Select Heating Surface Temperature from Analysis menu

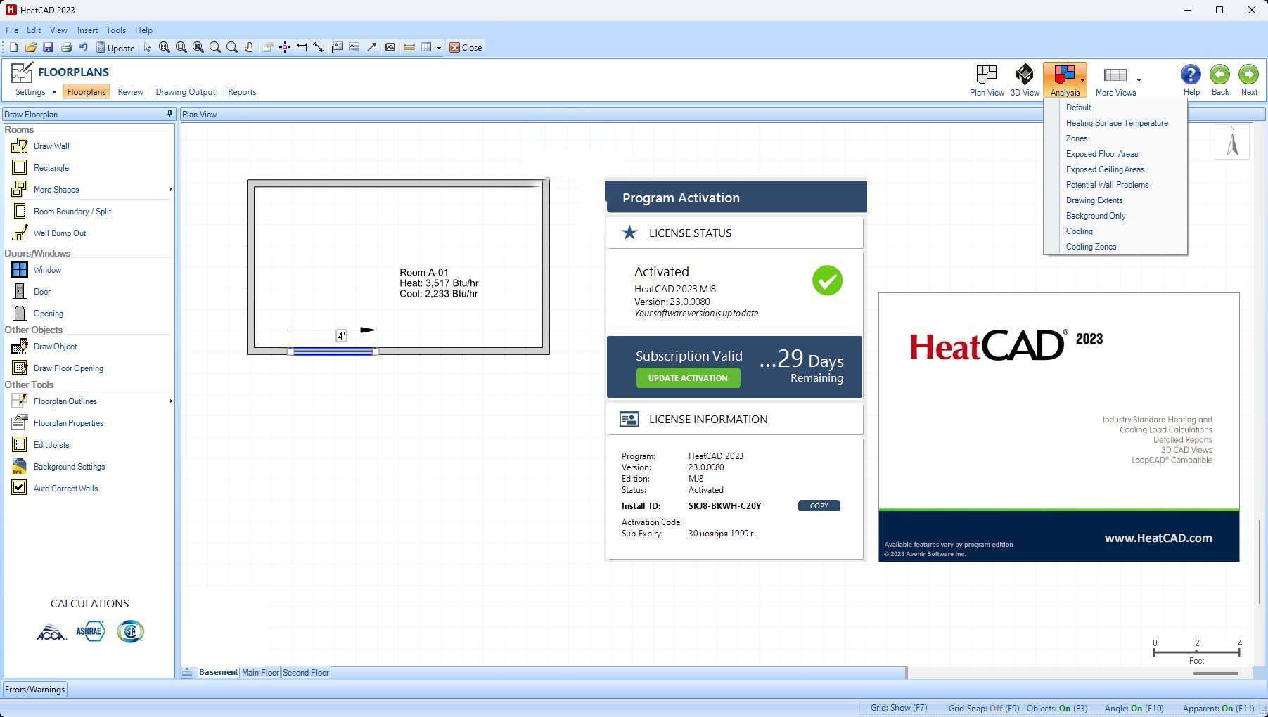pos(1116,122)
